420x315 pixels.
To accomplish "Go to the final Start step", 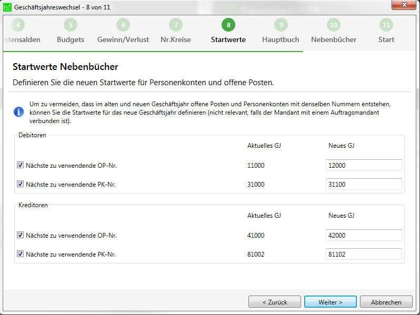I will tap(386, 39).
